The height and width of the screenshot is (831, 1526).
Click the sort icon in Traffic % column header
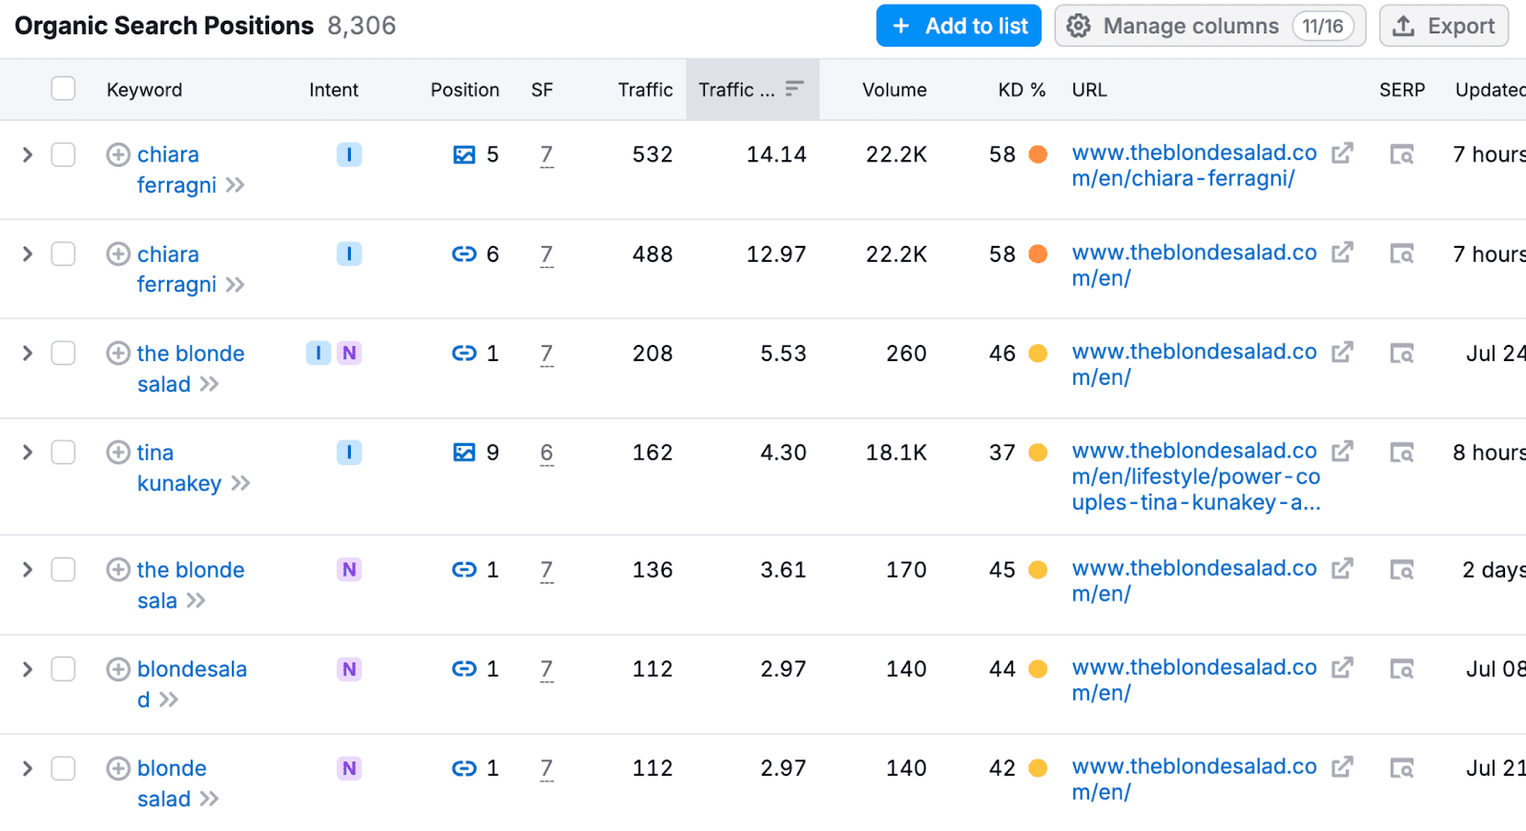point(794,89)
